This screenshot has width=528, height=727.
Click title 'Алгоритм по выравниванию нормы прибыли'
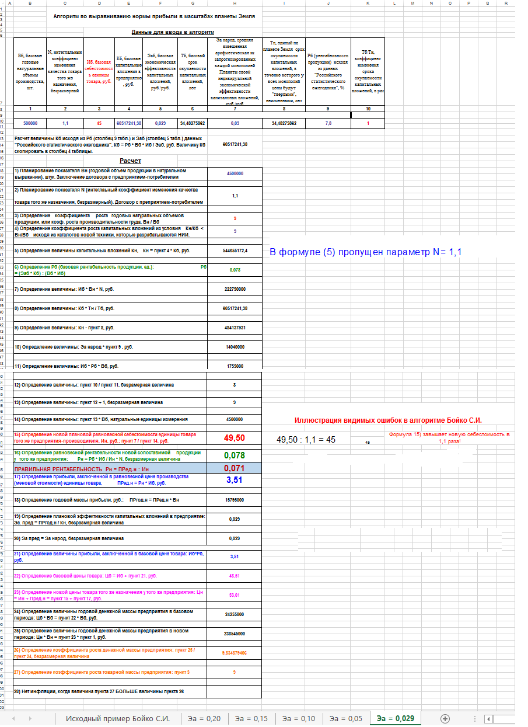tap(154, 18)
